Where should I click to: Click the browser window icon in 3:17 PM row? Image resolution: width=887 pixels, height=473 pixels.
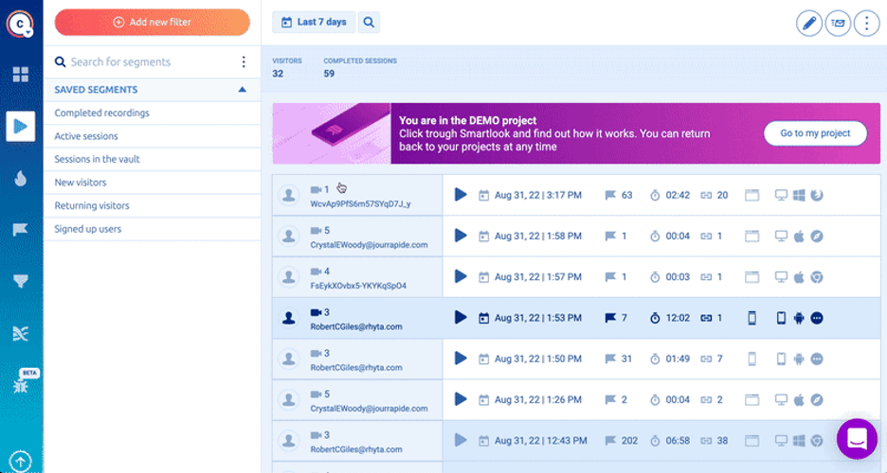(x=751, y=195)
